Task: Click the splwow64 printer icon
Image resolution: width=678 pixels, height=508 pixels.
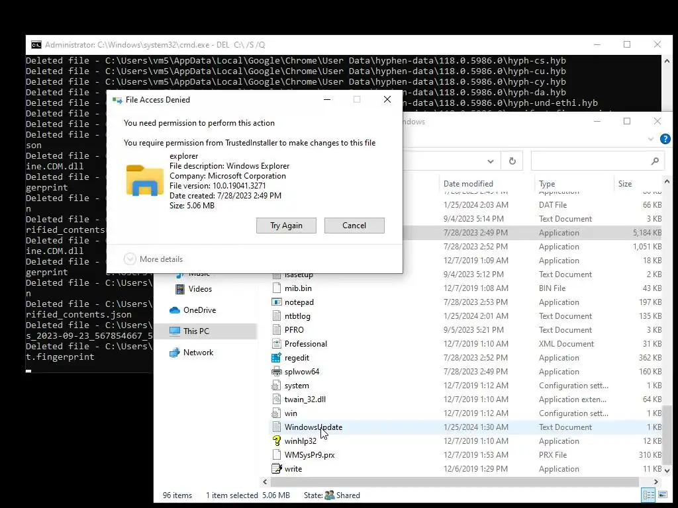Action: coord(276,372)
